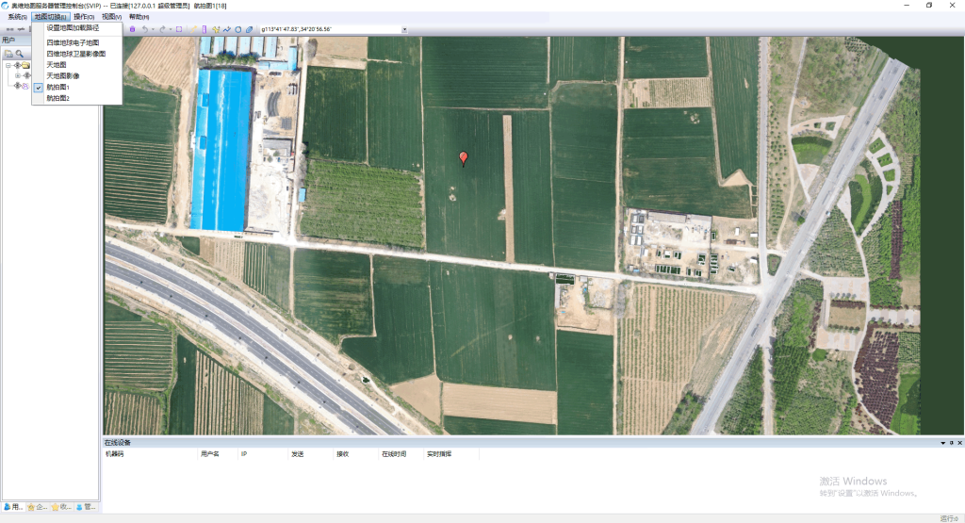Click the redo arrow in the toolbar
Screen dimensions: 965x523
pos(162,29)
